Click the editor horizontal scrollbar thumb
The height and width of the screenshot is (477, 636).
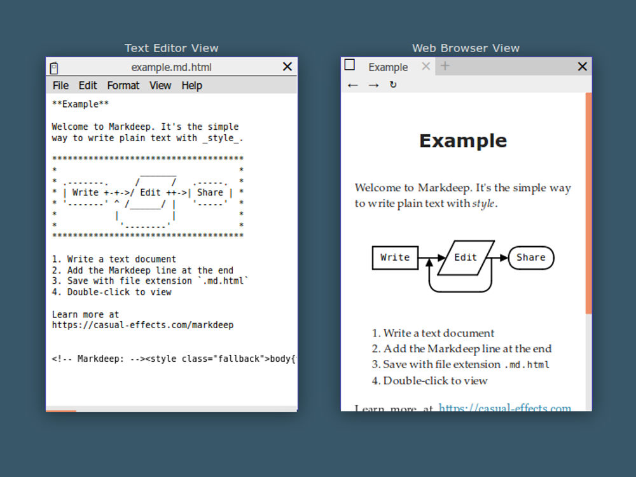(x=61, y=411)
